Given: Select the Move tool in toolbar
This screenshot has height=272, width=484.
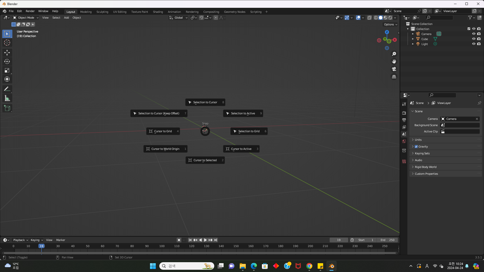Looking at the screenshot, I should coord(7,52).
